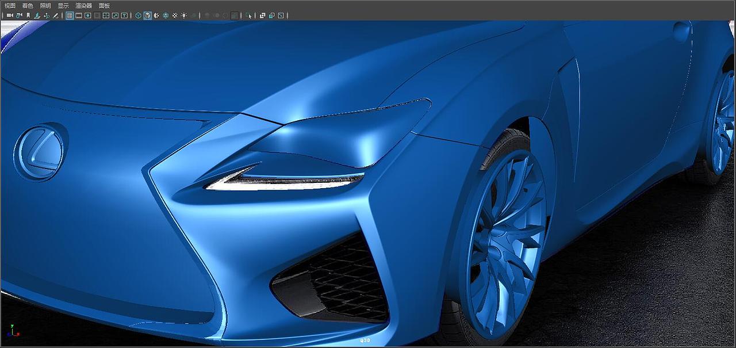Activate the Grease Pencil tool icon
Screen dimensions: 736x348
(56, 16)
